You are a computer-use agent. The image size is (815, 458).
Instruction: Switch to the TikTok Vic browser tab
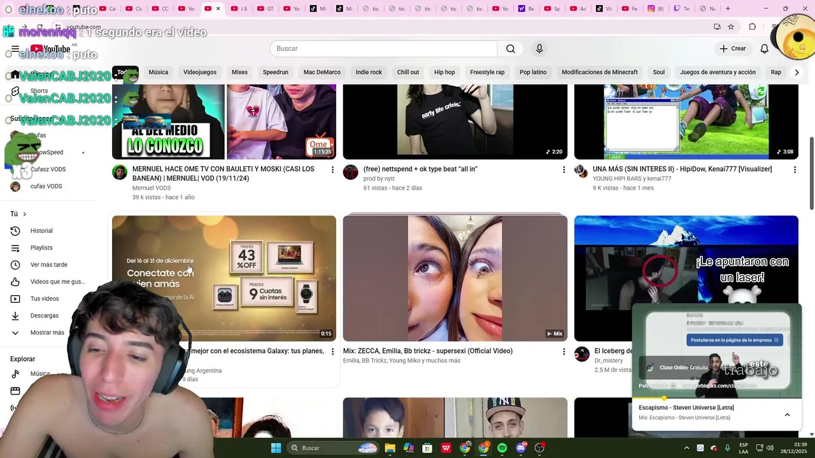coord(604,9)
